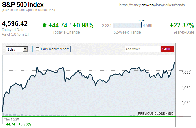
Task: Click the 4,596.42 current index value
Action: point(15,23)
